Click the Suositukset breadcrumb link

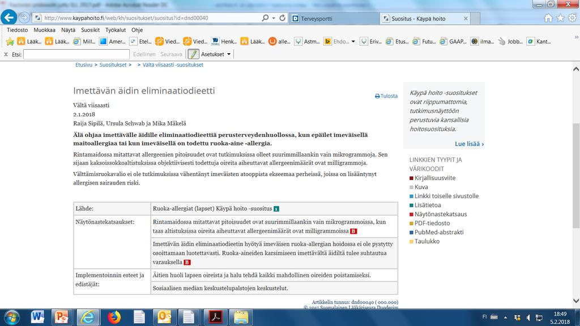(x=113, y=65)
